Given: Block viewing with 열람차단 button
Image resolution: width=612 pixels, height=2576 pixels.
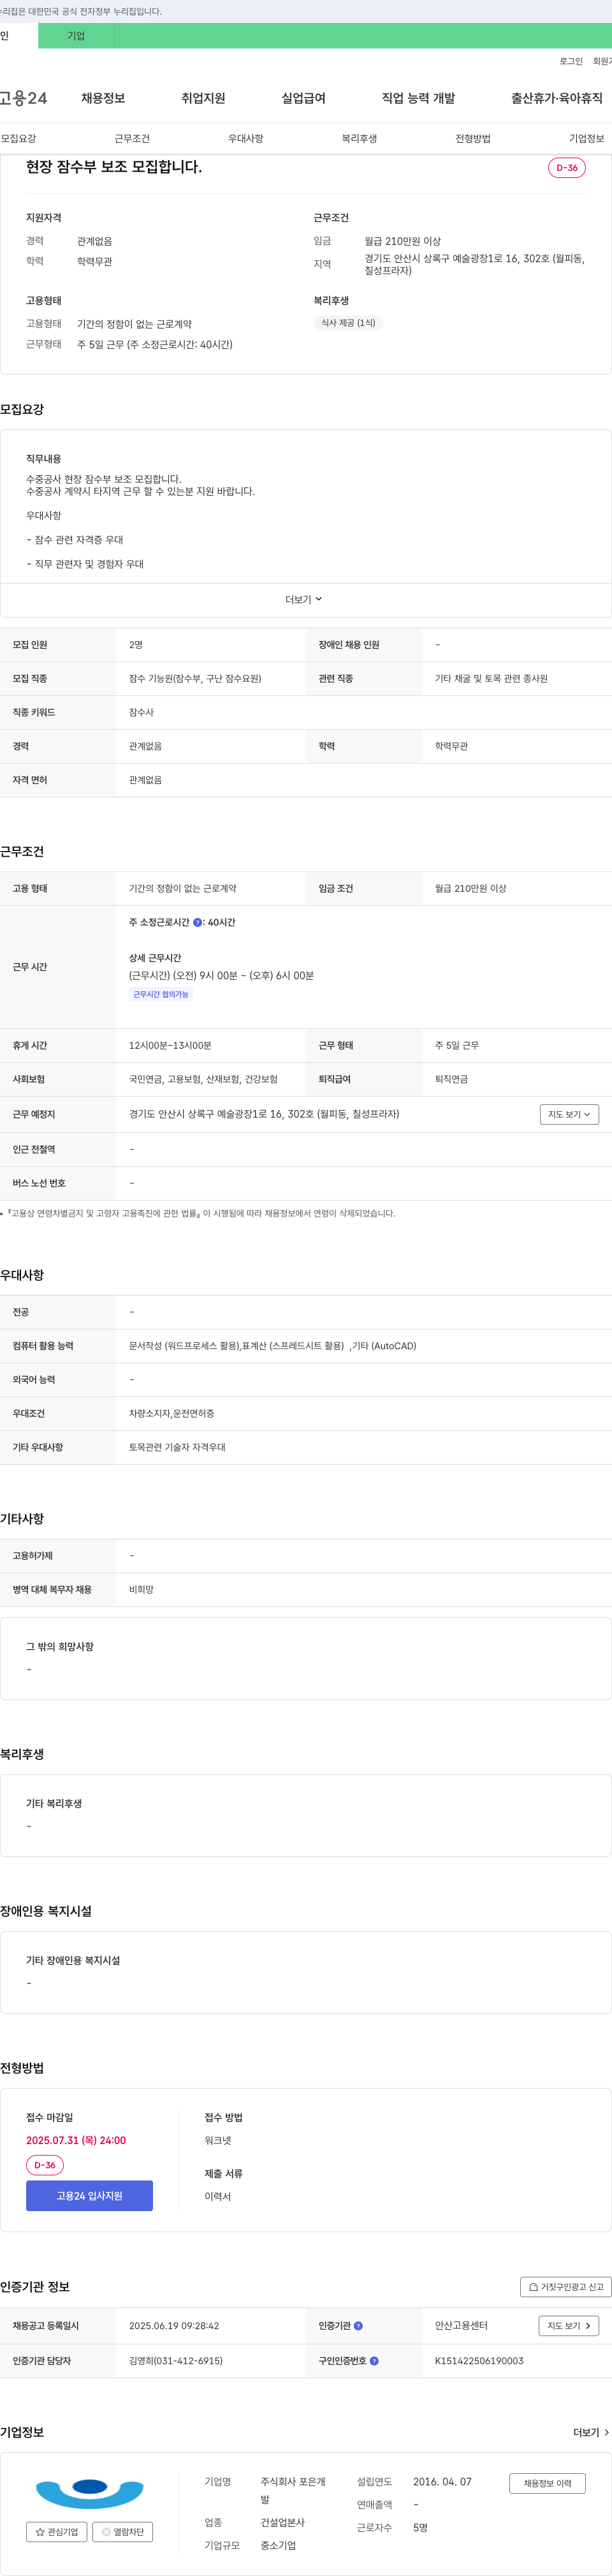Looking at the screenshot, I should click(x=123, y=2532).
